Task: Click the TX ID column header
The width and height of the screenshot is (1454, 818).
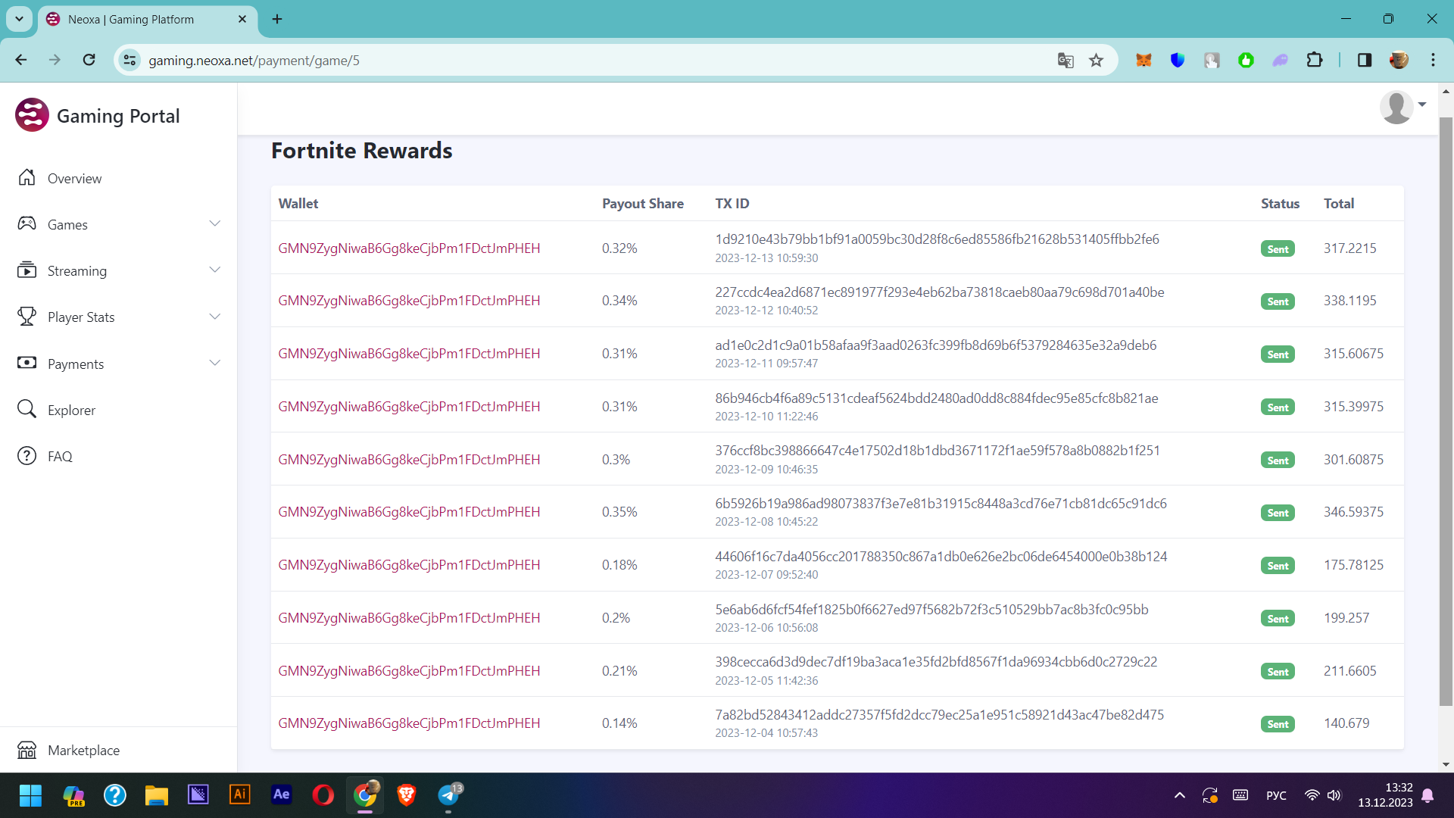Action: point(732,204)
